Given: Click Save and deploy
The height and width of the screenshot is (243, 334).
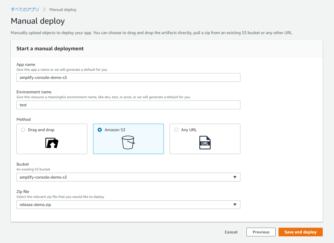Looking at the screenshot, I should tap(300, 232).
